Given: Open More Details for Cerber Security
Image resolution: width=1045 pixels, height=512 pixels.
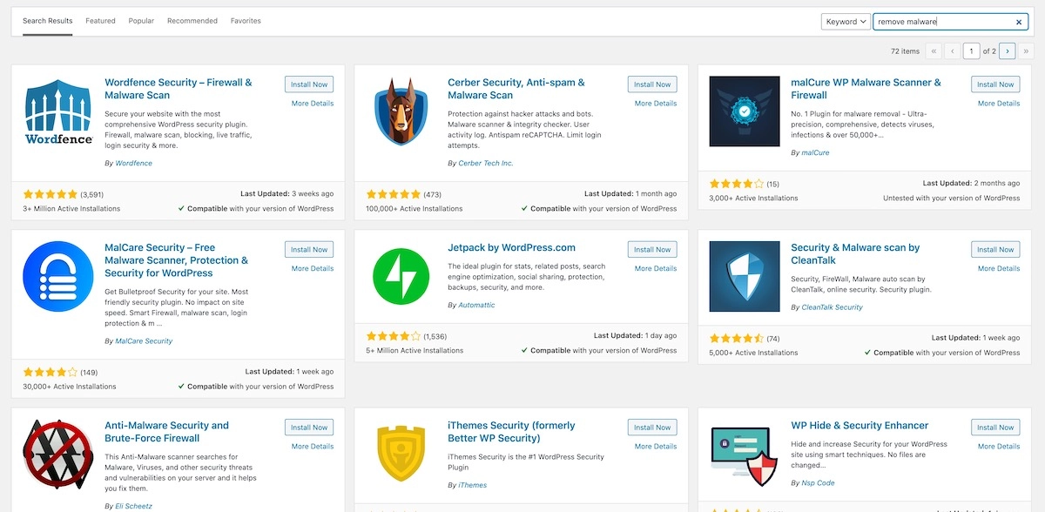Looking at the screenshot, I should pos(656,104).
